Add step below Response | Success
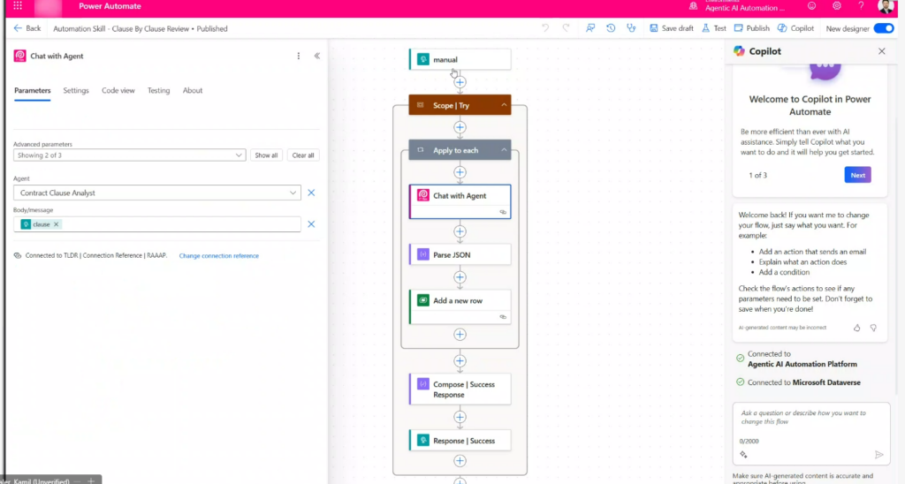The height and width of the screenshot is (484, 905). pos(460,461)
